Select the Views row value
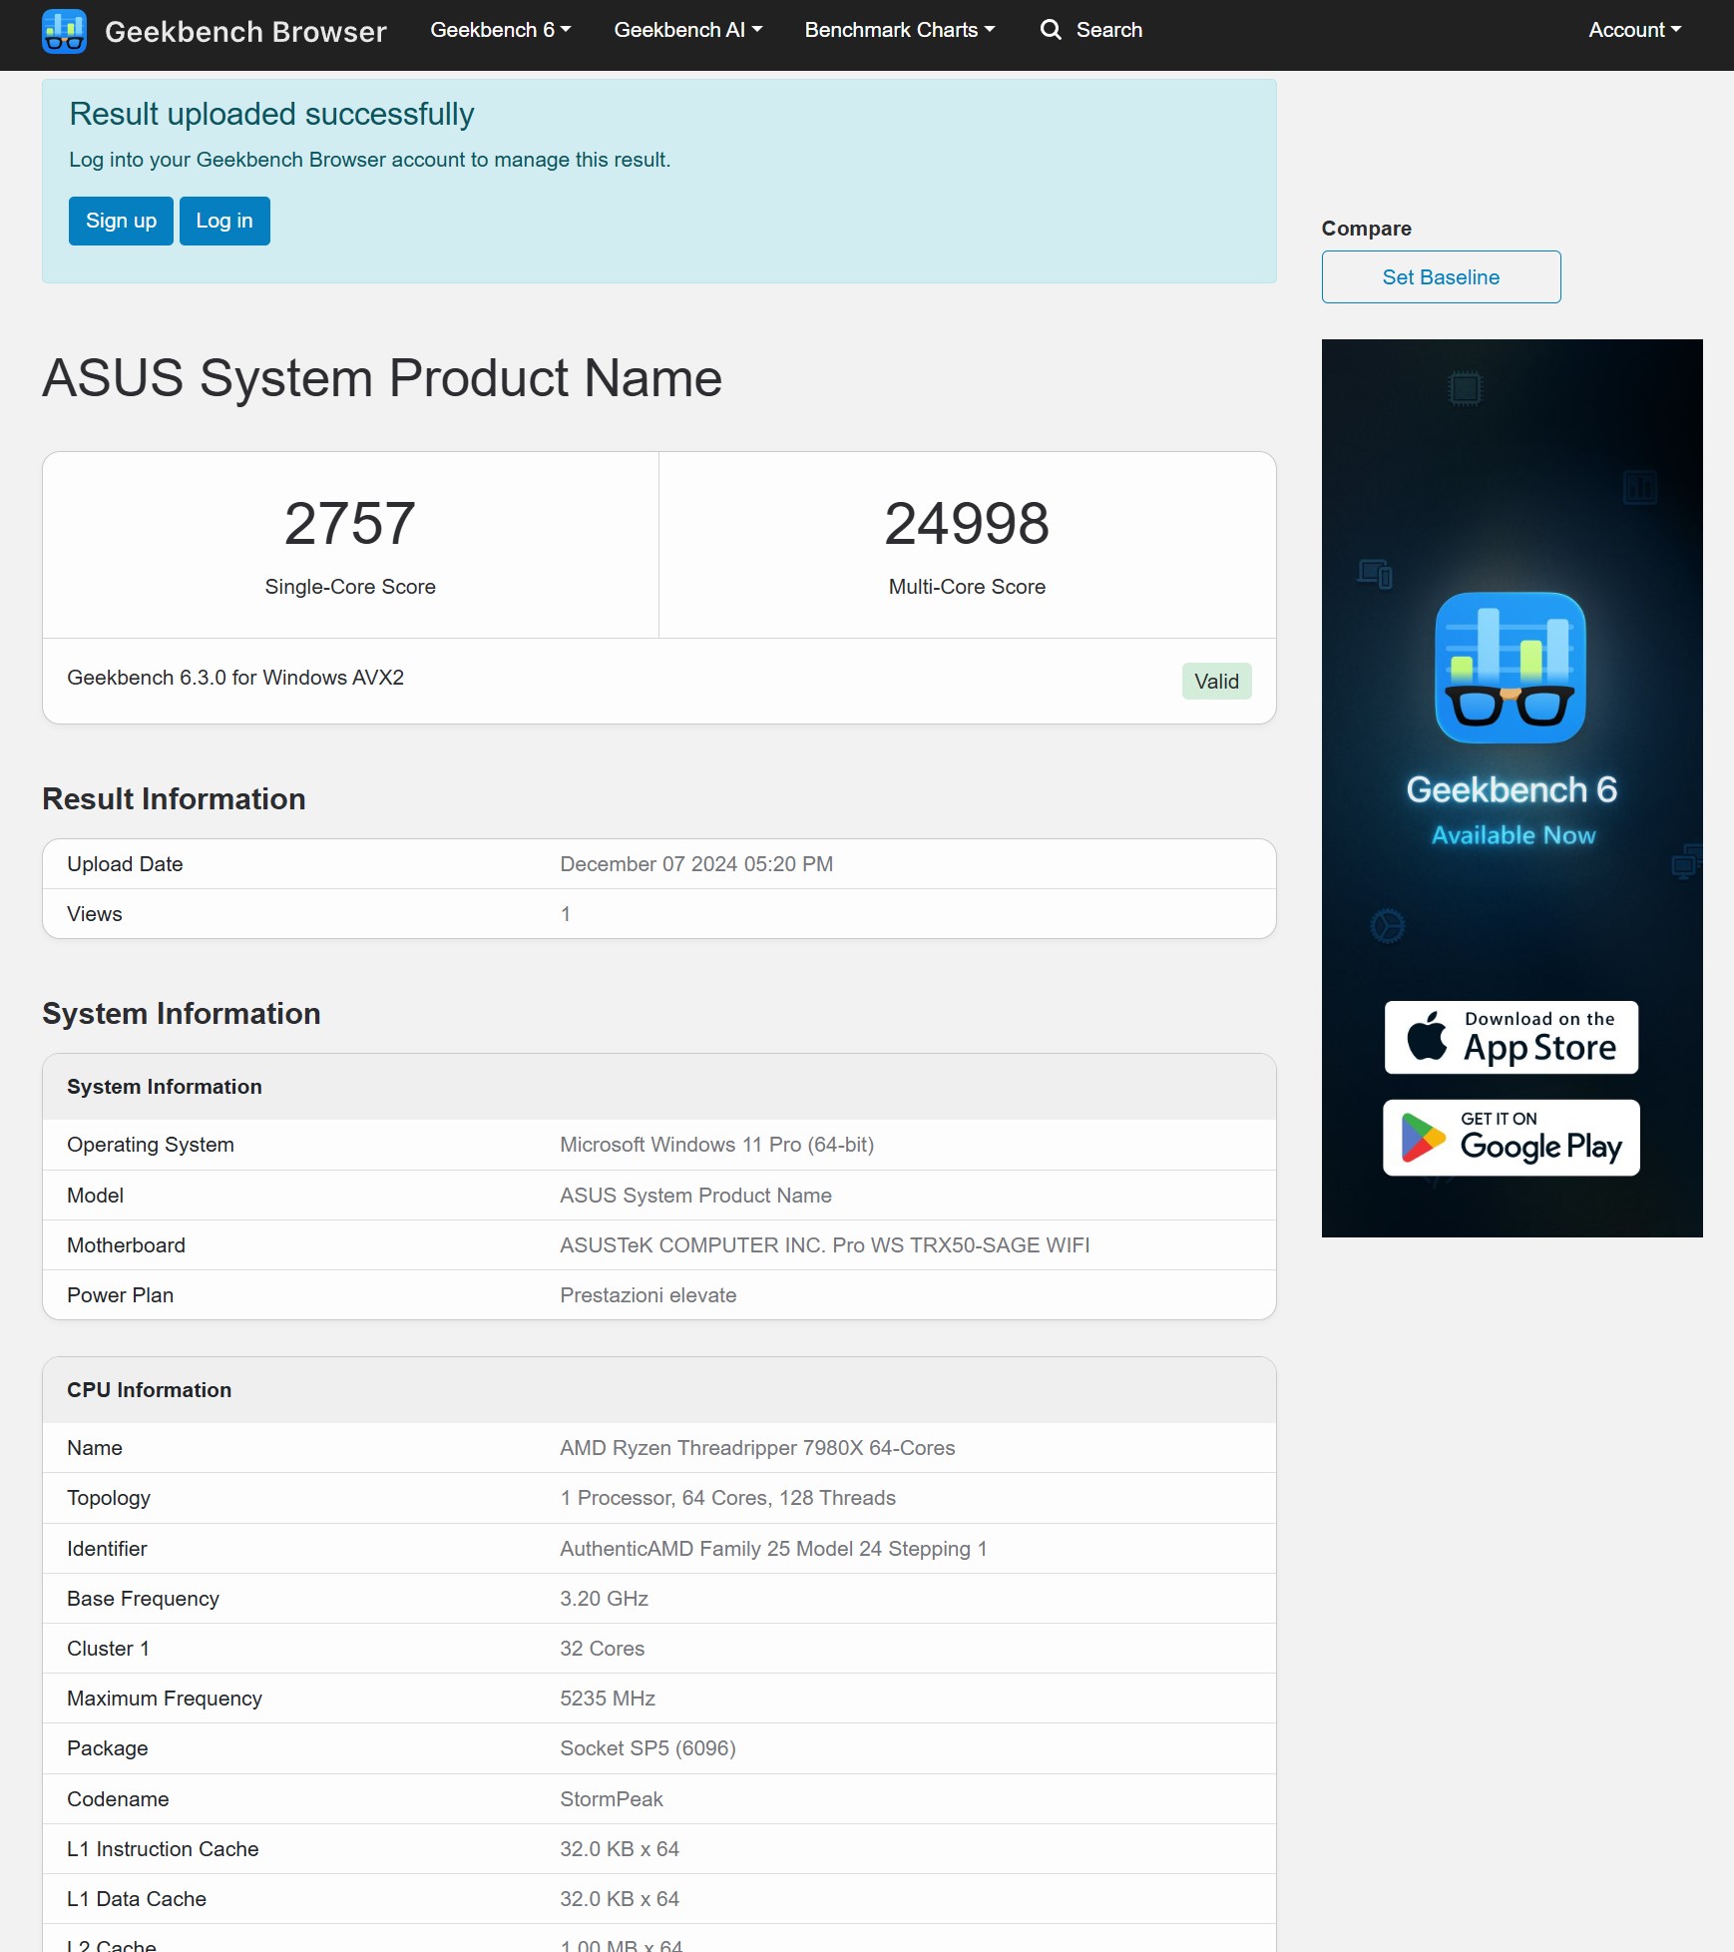This screenshot has height=1952, width=1734. (x=566, y=914)
